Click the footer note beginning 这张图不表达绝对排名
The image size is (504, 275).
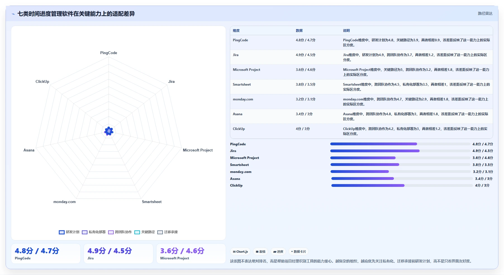(x=351, y=261)
